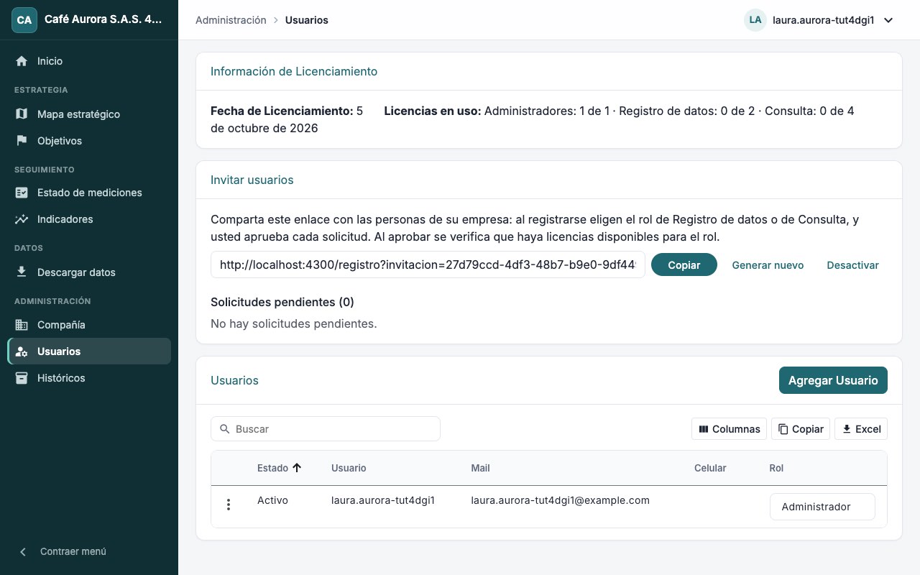Screen dimensions: 920x575
Task: Open the Columnas column selector
Action: tap(729, 429)
